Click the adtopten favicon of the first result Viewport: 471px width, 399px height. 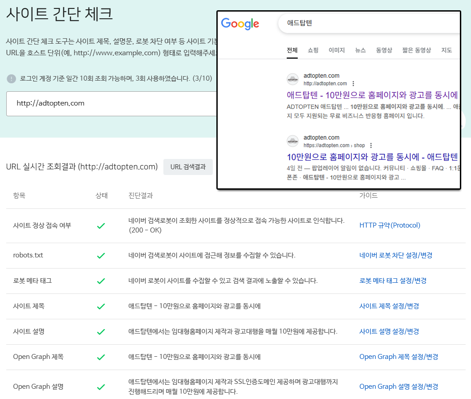coord(292,79)
